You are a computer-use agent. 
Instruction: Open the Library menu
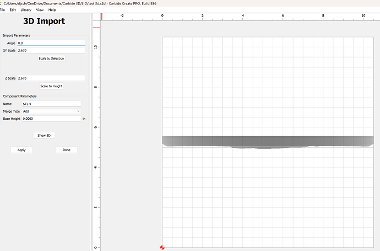pyautogui.click(x=26, y=10)
